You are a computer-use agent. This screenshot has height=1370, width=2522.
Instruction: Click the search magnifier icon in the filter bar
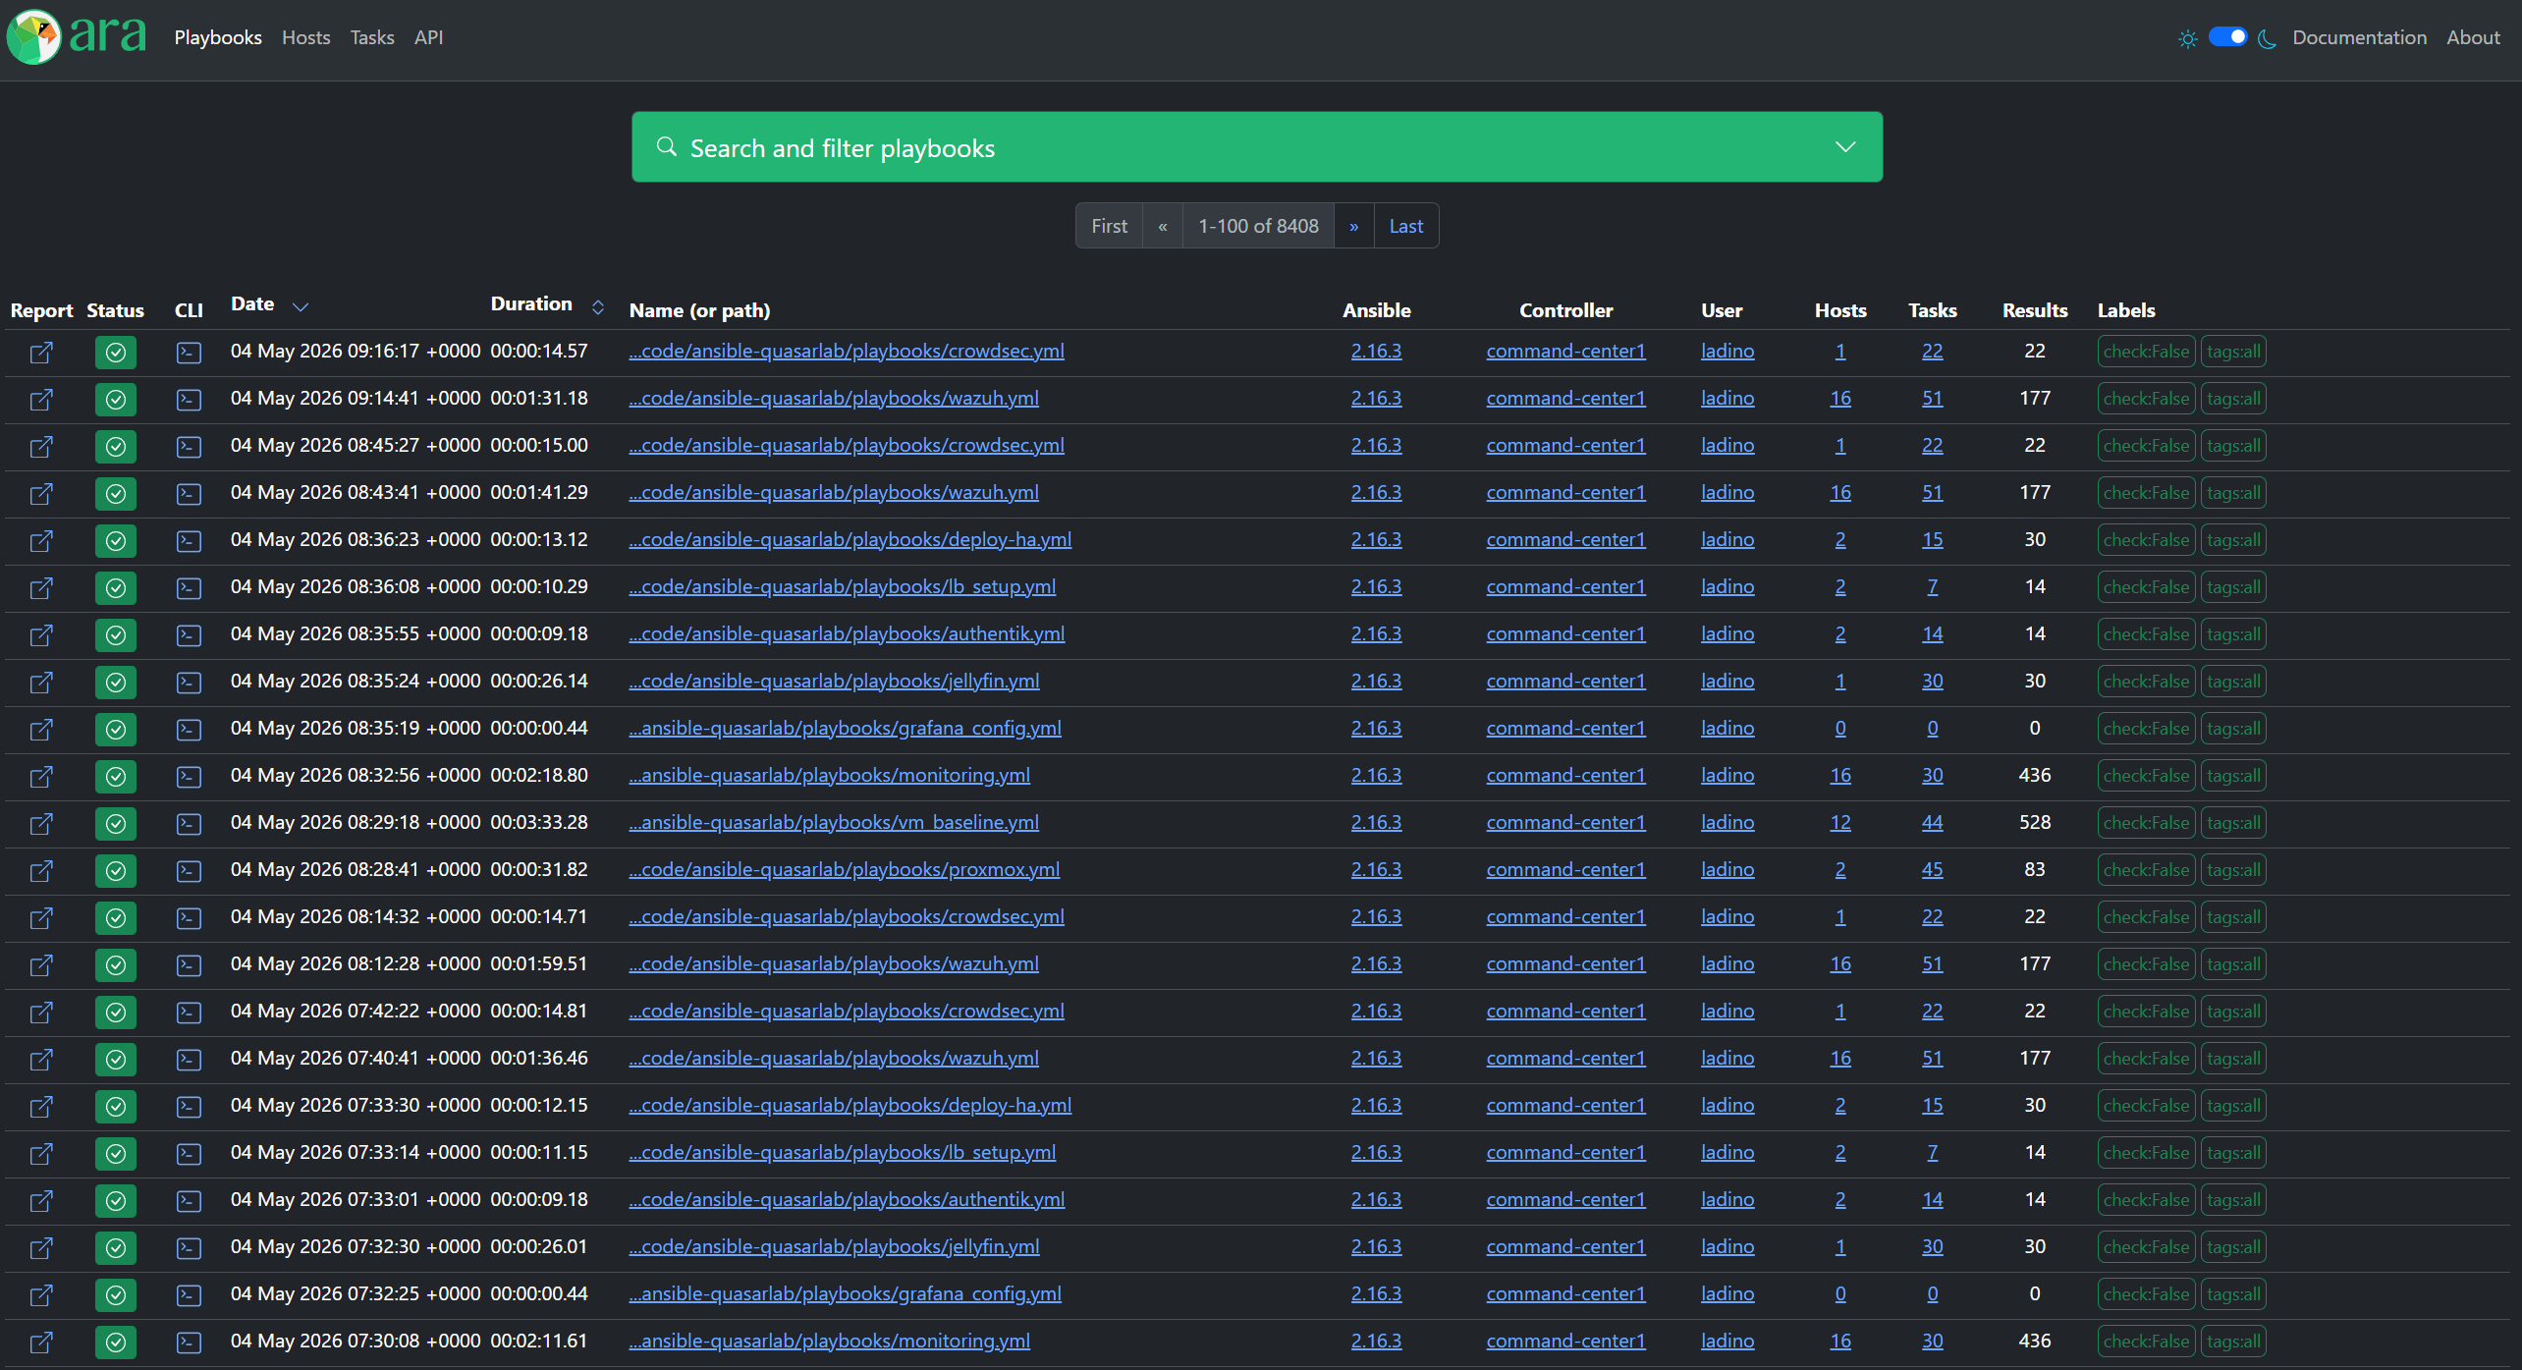[x=667, y=146]
